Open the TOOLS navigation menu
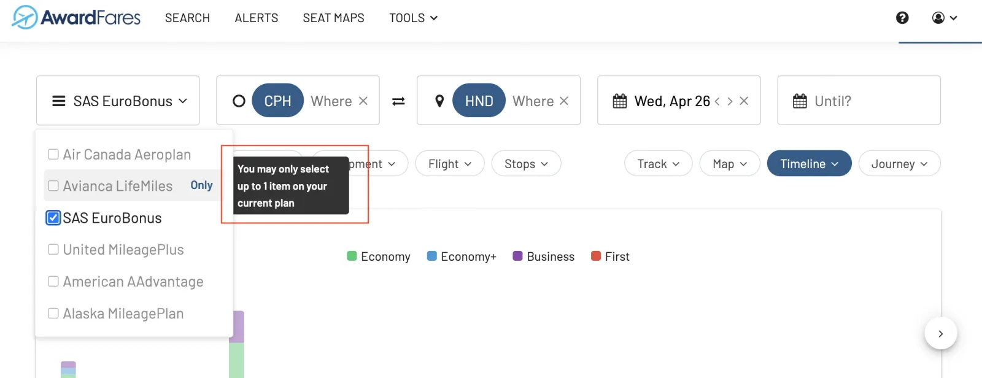Screen dimensions: 982x378 click(x=413, y=18)
